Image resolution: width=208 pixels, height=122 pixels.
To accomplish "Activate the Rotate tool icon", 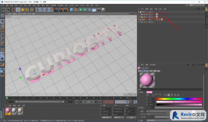I will [x=27, y=10].
